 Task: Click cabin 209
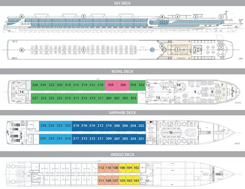[x=109, y=139]
